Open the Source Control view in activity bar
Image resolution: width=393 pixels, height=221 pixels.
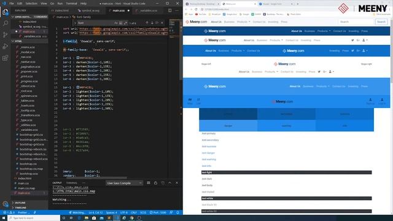point(6,35)
